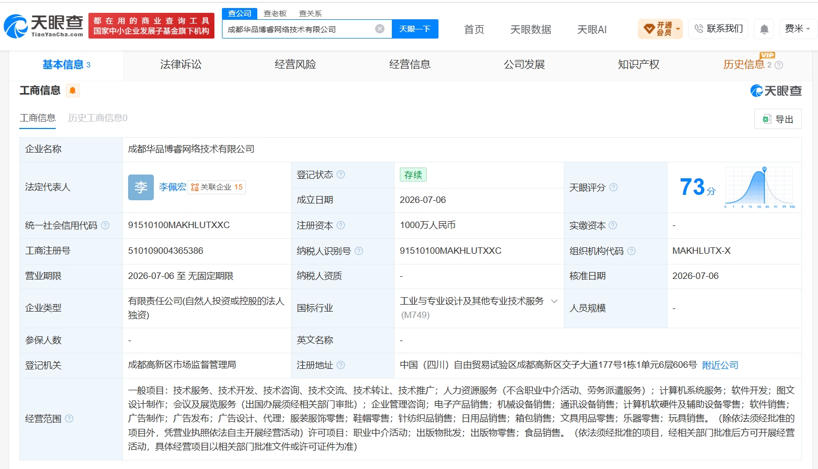Image resolution: width=818 pixels, height=469 pixels.
Task: Open the 费米 user dropdown
Action: pyautogui.click(x=798, y=29)
